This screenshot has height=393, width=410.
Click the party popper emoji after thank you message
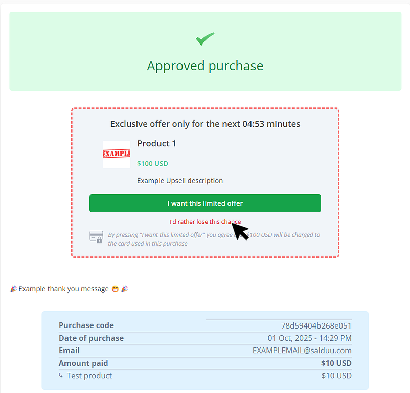124,289
